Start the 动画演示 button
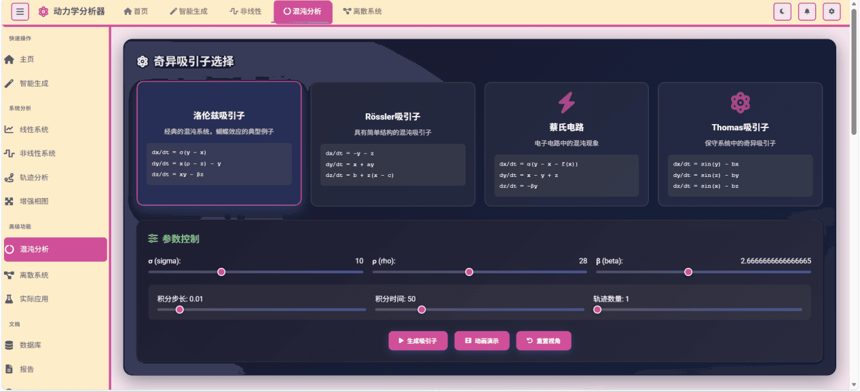The image size is (860, 392). (x=482, y=340)
